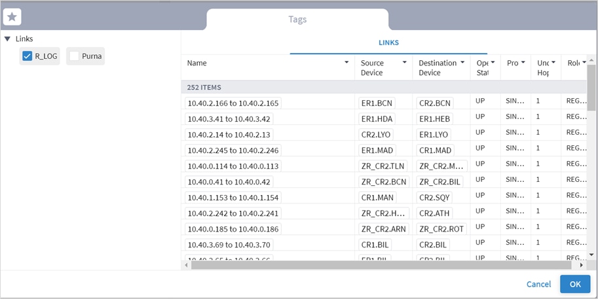The width and height of the screenshot is (598, 299).
Task: Open the Destination Device column dropdown
Action: coord(462,62)
